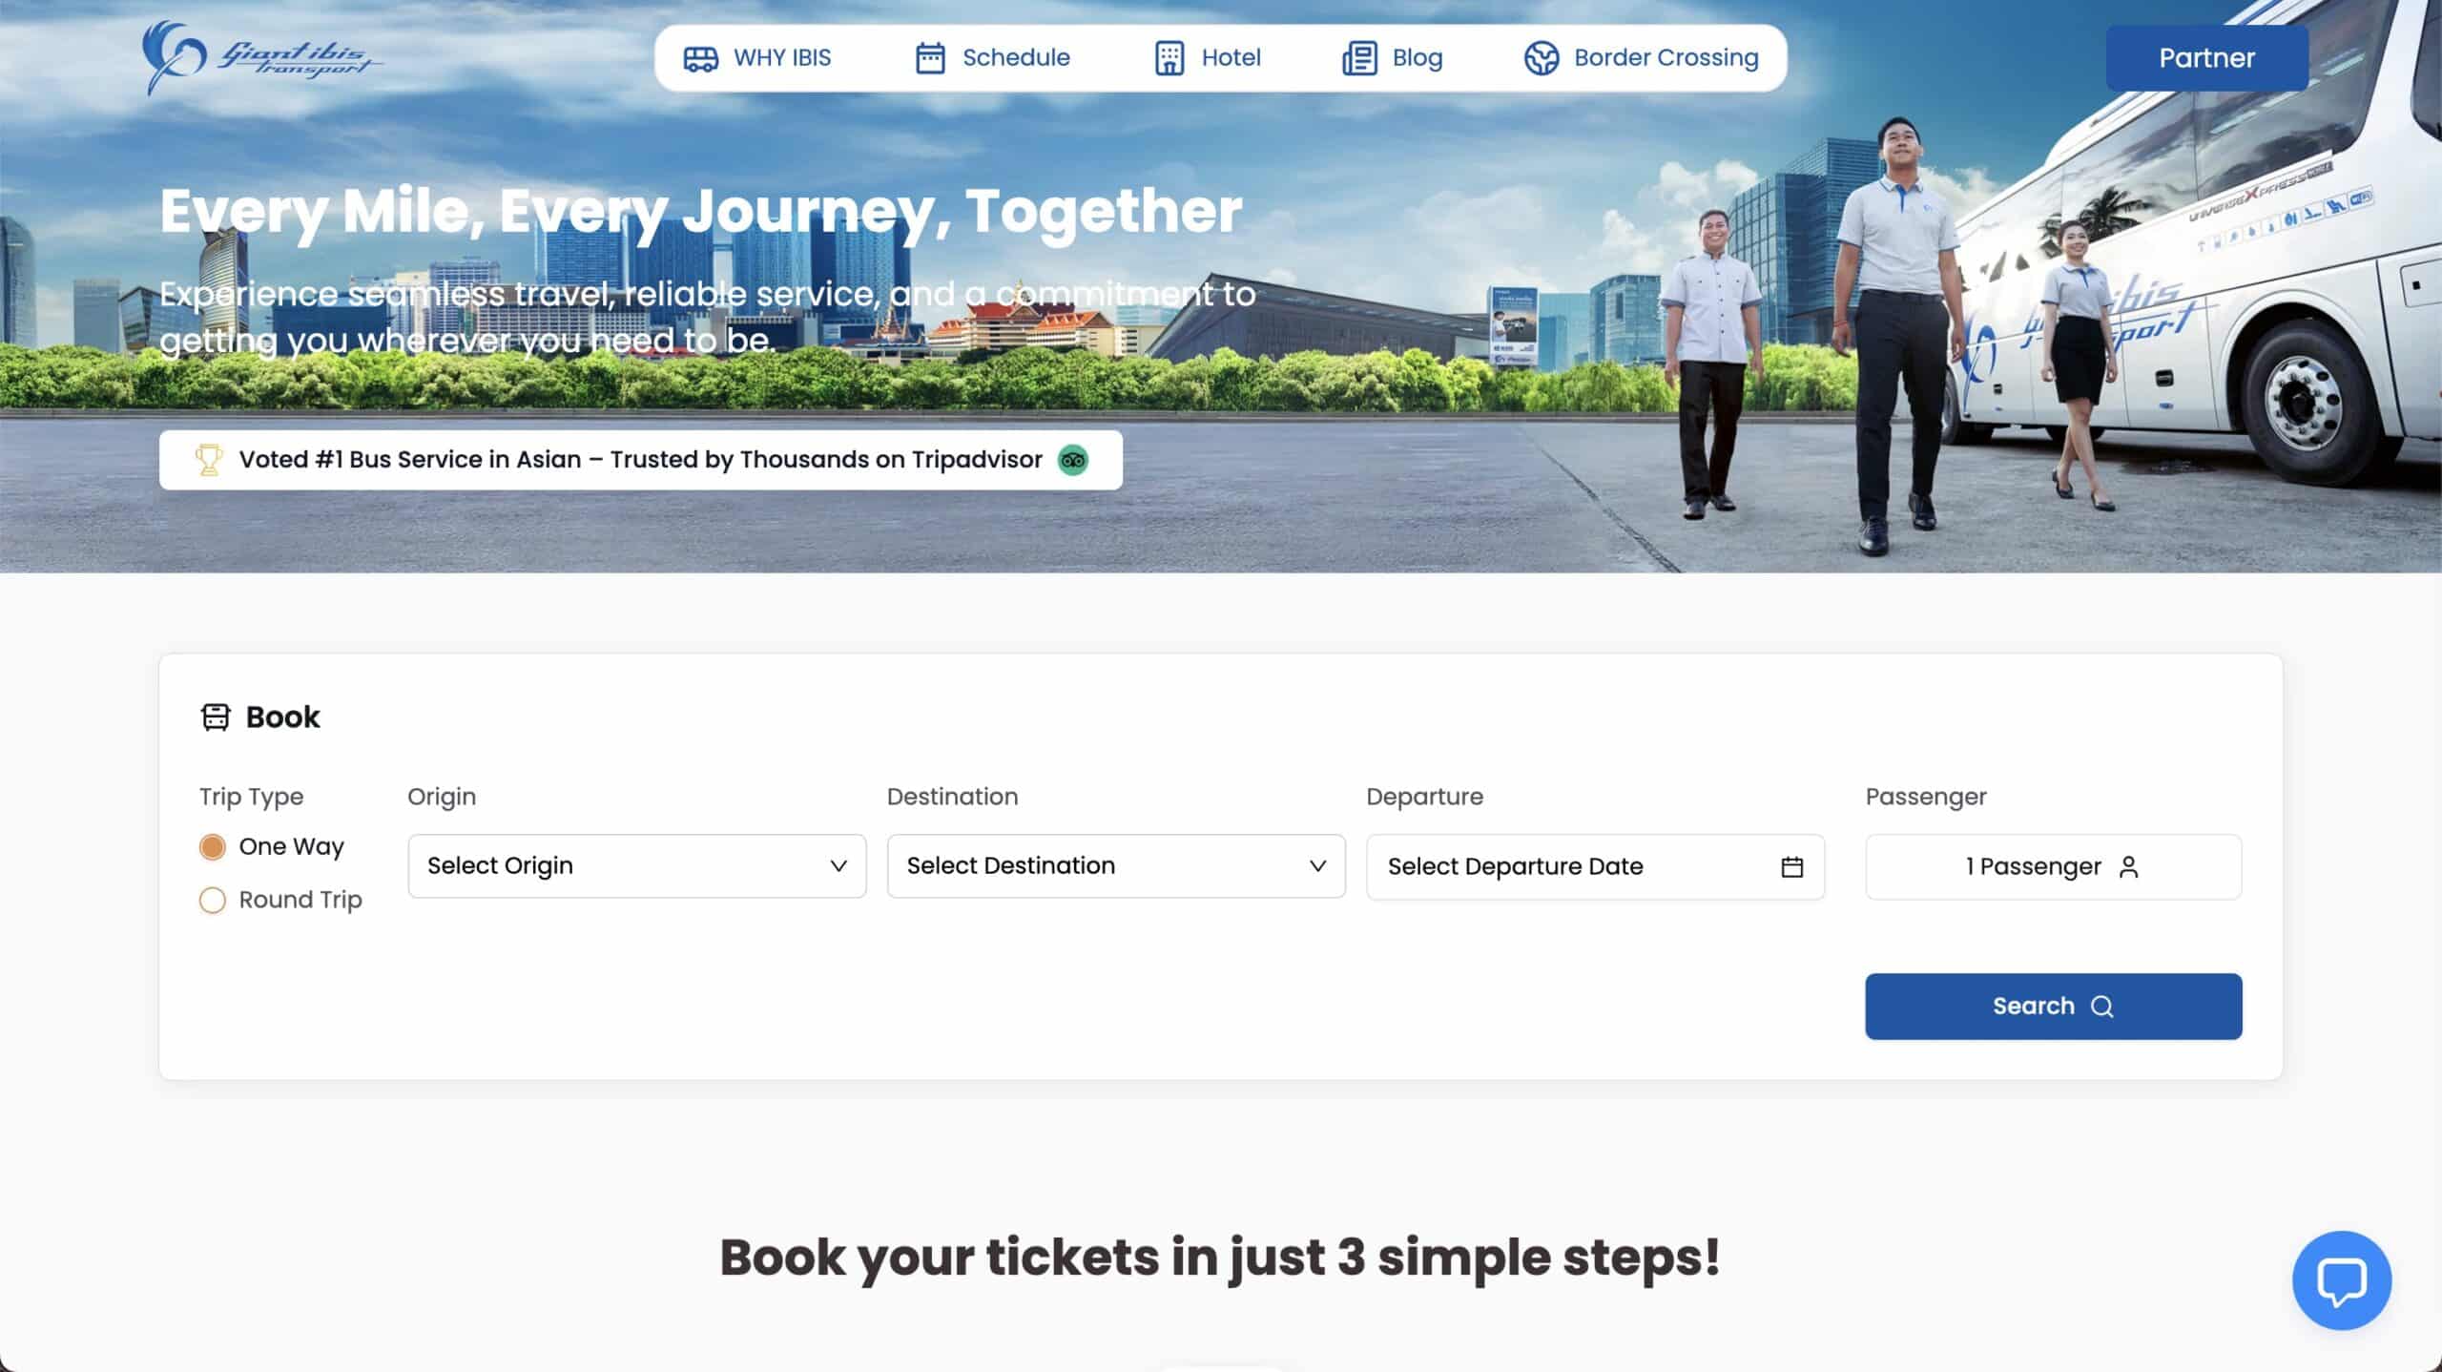The image size is (2442, 1372).
Task: Click the Giant Ibis Transport logo
Action: (262, 57)
